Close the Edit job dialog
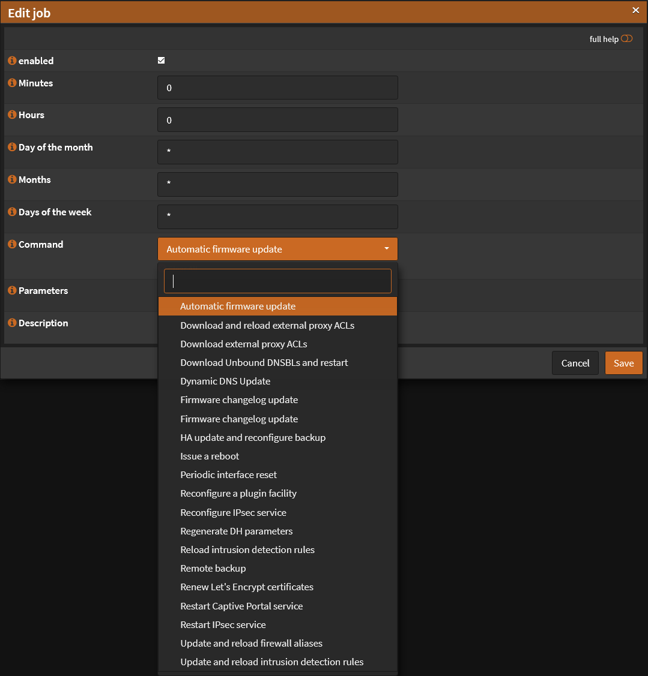 click(x=636, y=10)
